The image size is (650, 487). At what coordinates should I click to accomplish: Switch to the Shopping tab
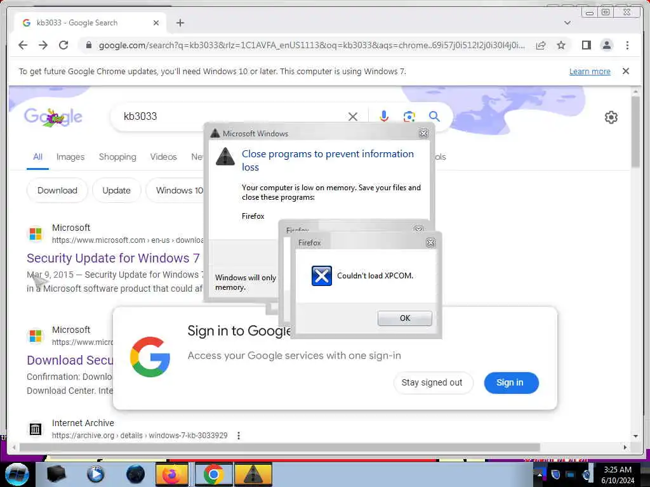coord(117,157)
